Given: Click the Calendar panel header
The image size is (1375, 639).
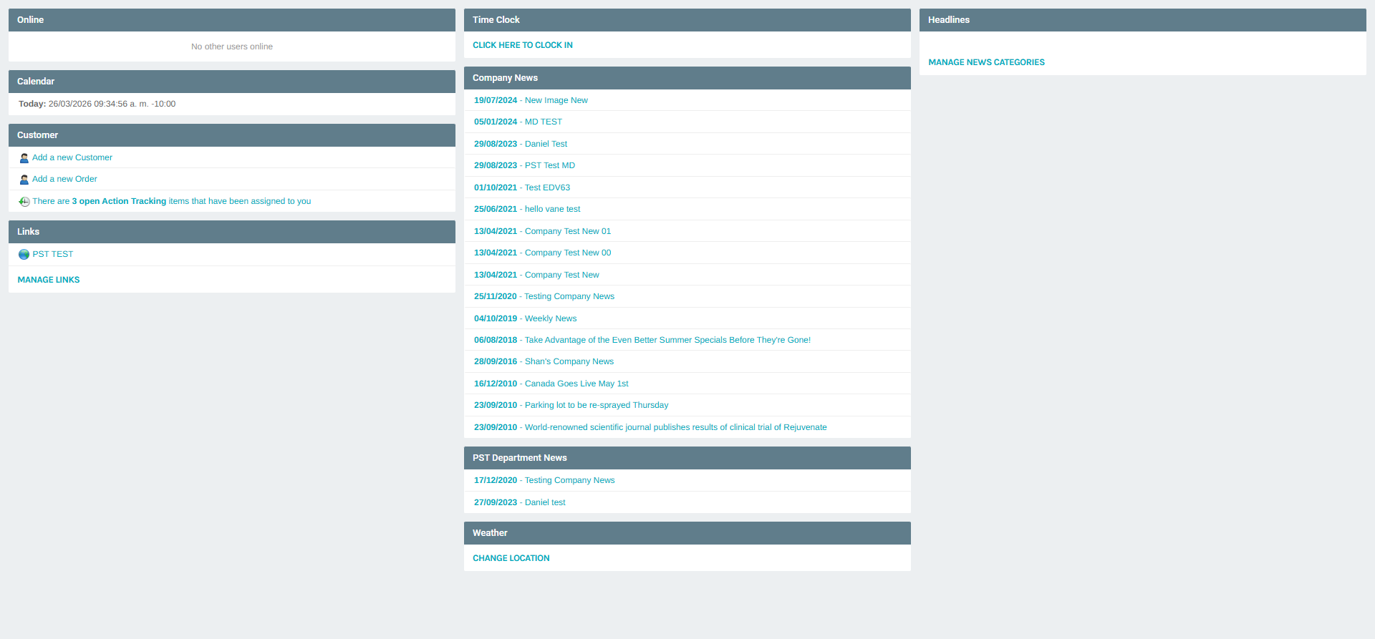Looking at the screenshot, I should [232, 82].
